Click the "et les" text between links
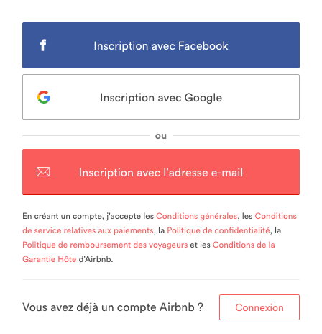Image resolution: width=322 pixels, height=334 pixels. 200,245
